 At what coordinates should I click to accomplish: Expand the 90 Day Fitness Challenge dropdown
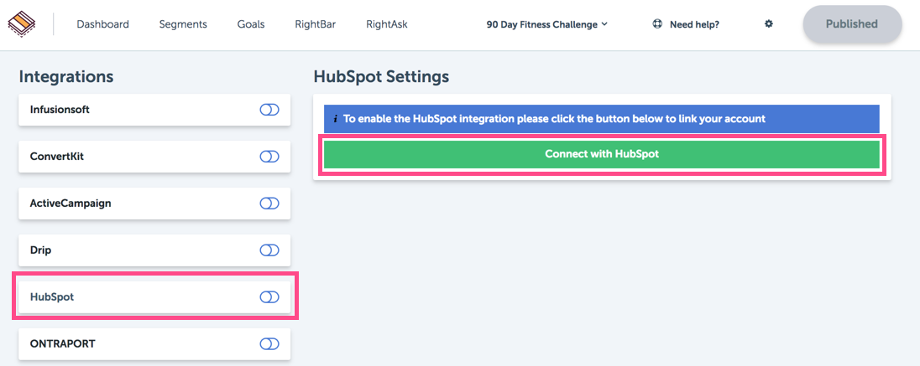(x=546, y=24)
